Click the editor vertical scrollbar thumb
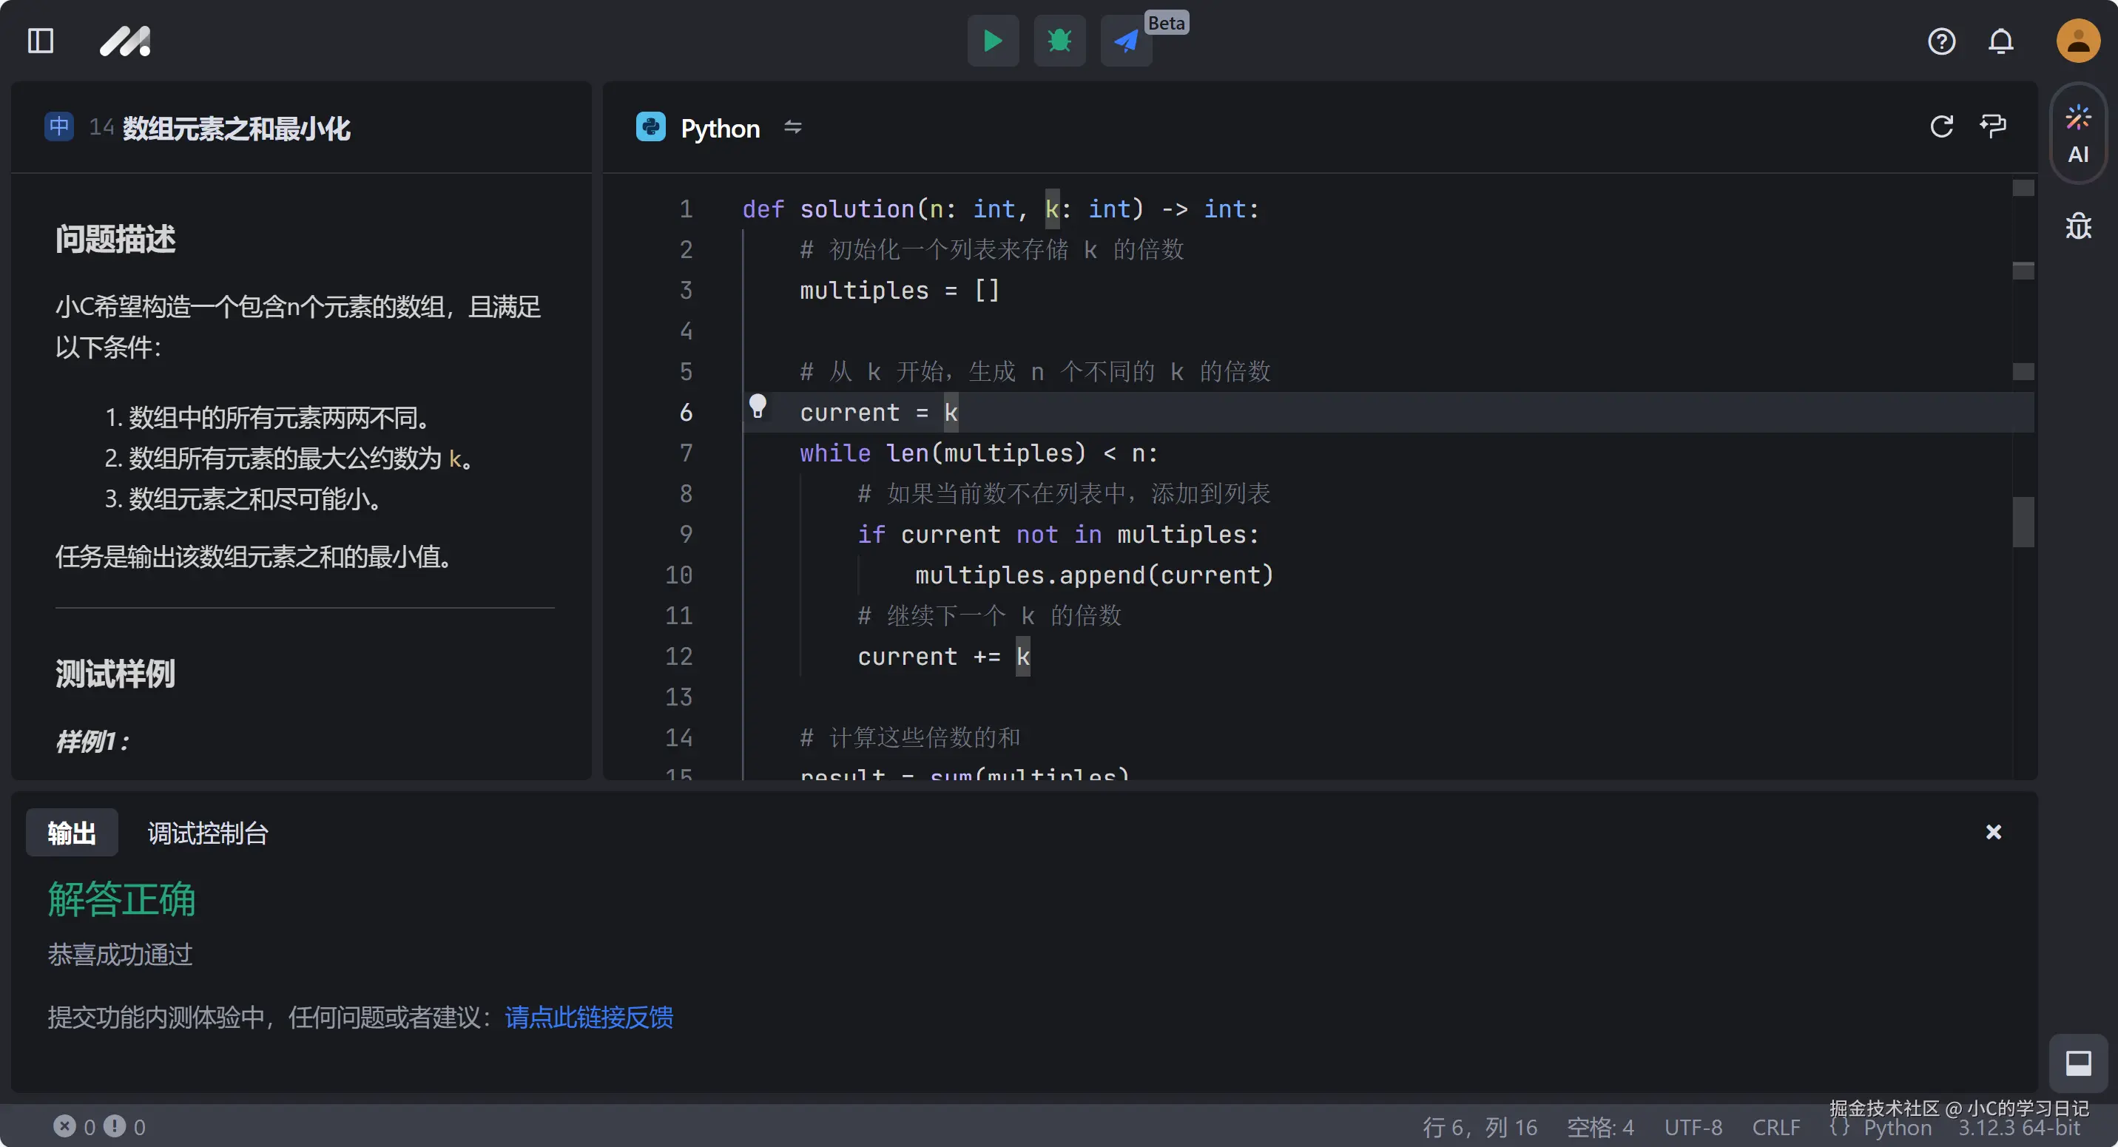The height and width of the screenshot is (1147, 2118). [2023, 521]
